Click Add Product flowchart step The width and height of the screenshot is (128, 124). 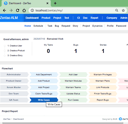44,81
